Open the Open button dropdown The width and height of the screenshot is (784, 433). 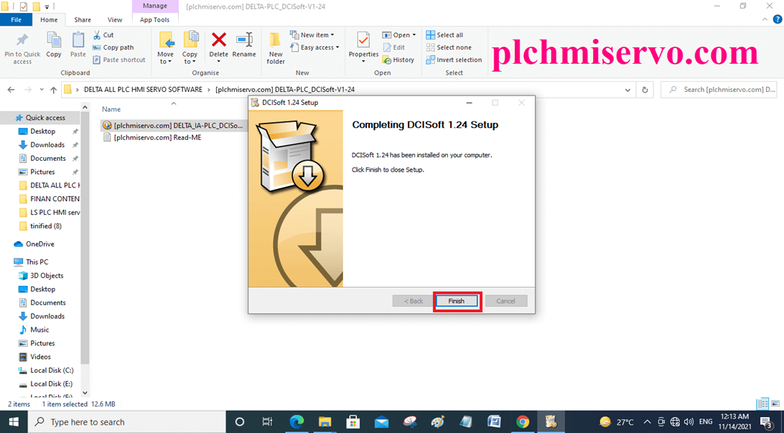click(x=414, y=35)
